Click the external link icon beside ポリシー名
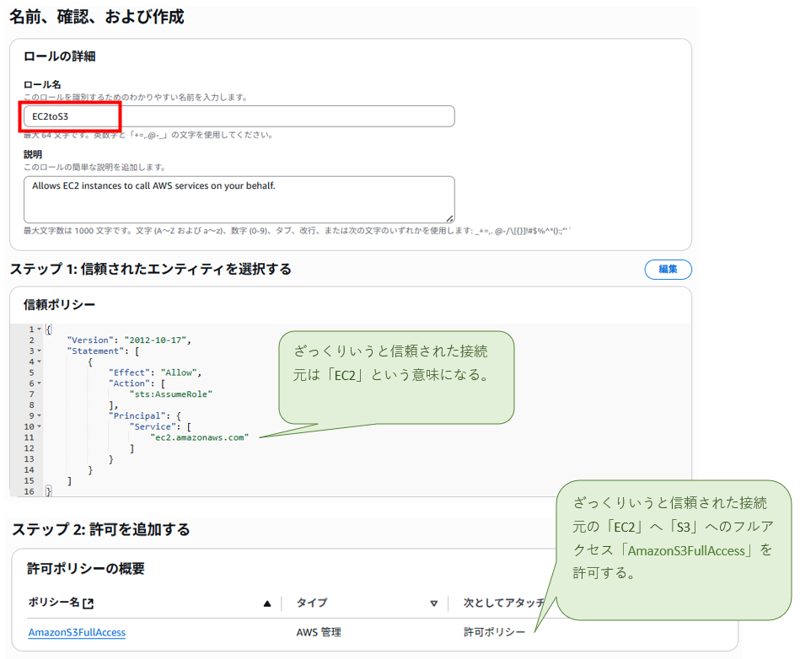800x659 pixels. click(89, 603)
